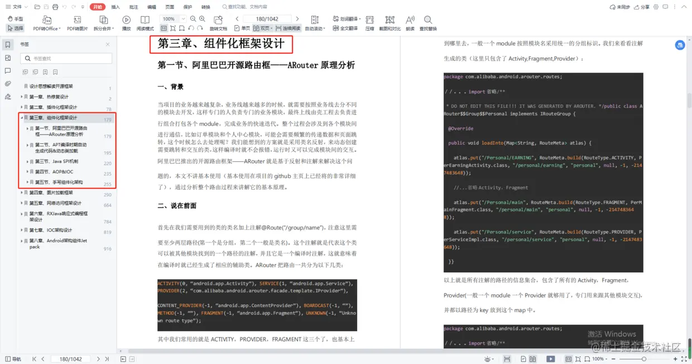Toggle 单页 single page view

point(242,28)
